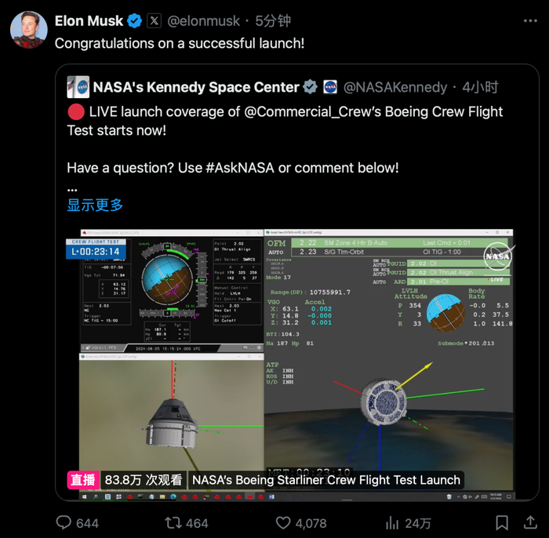Open the quoted post's 4小时 timestamp
Screen dimensions: 549x538
click(x=480, y=87)
